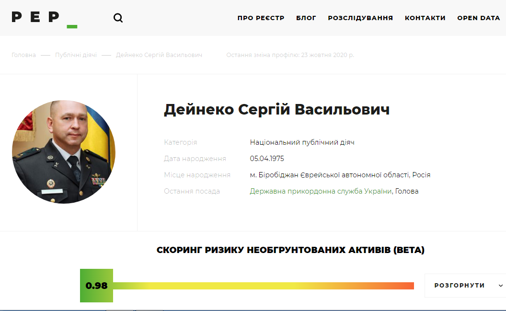The height and width of the screenshot is (311, 506).
Task: Click the search magnifier icon
Action: [x=118, y=18]
